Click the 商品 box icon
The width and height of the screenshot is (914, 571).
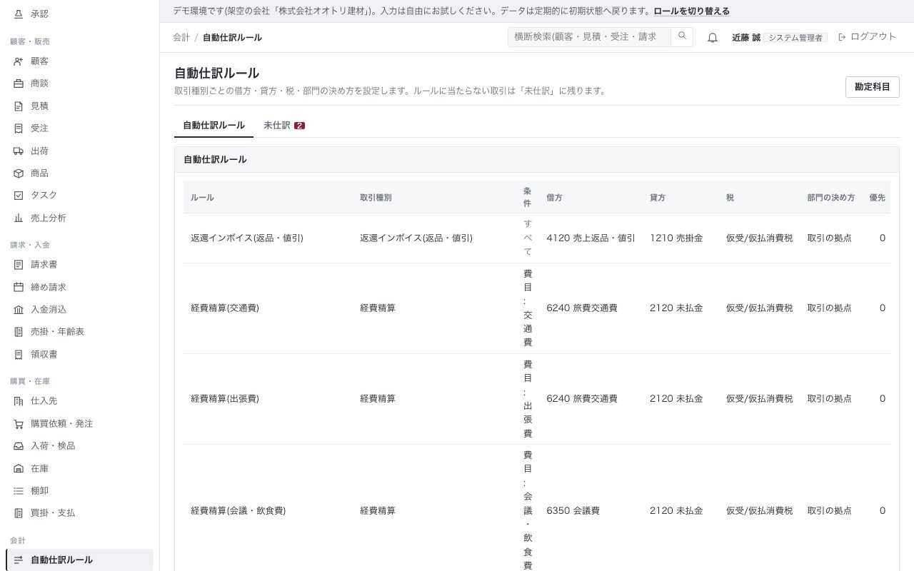click(19, 173)
